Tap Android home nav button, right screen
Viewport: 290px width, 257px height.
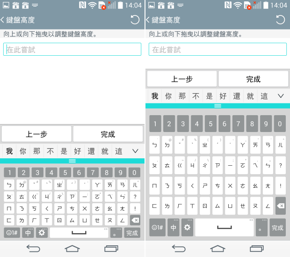click(217, 249)
